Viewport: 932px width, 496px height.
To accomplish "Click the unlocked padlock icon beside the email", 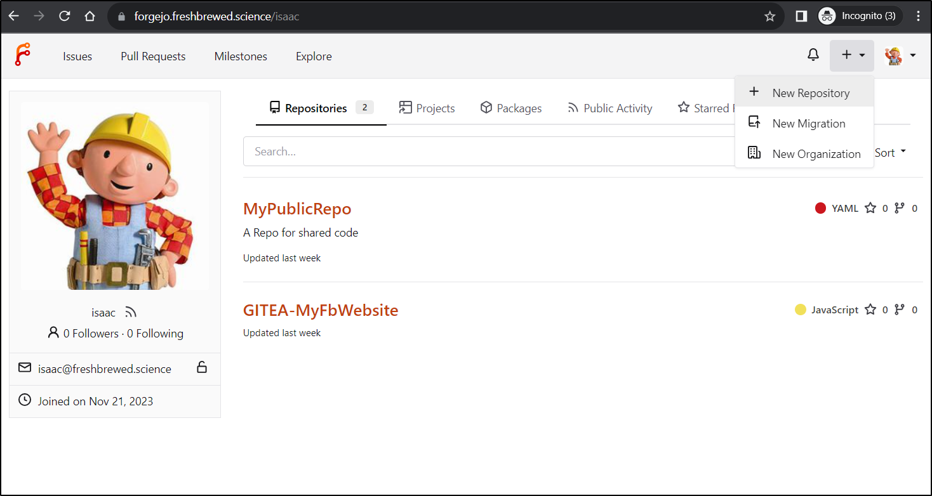I will 202,367.
